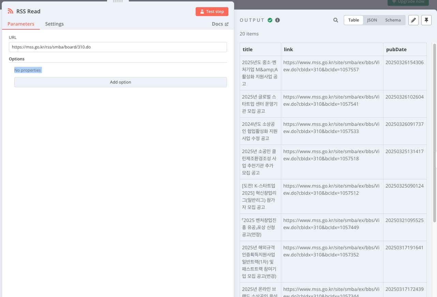Open the Add option dropdown
This screenshot has height=297, width=437.
pyautogui.click(x=121, y=82)
